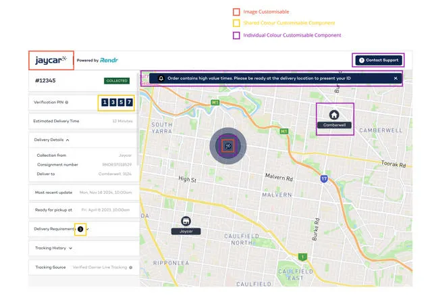Image resolution: width=432 pixels, height=308 pixels.
Task: Click the consignment number value
Action: coord(117,165)
